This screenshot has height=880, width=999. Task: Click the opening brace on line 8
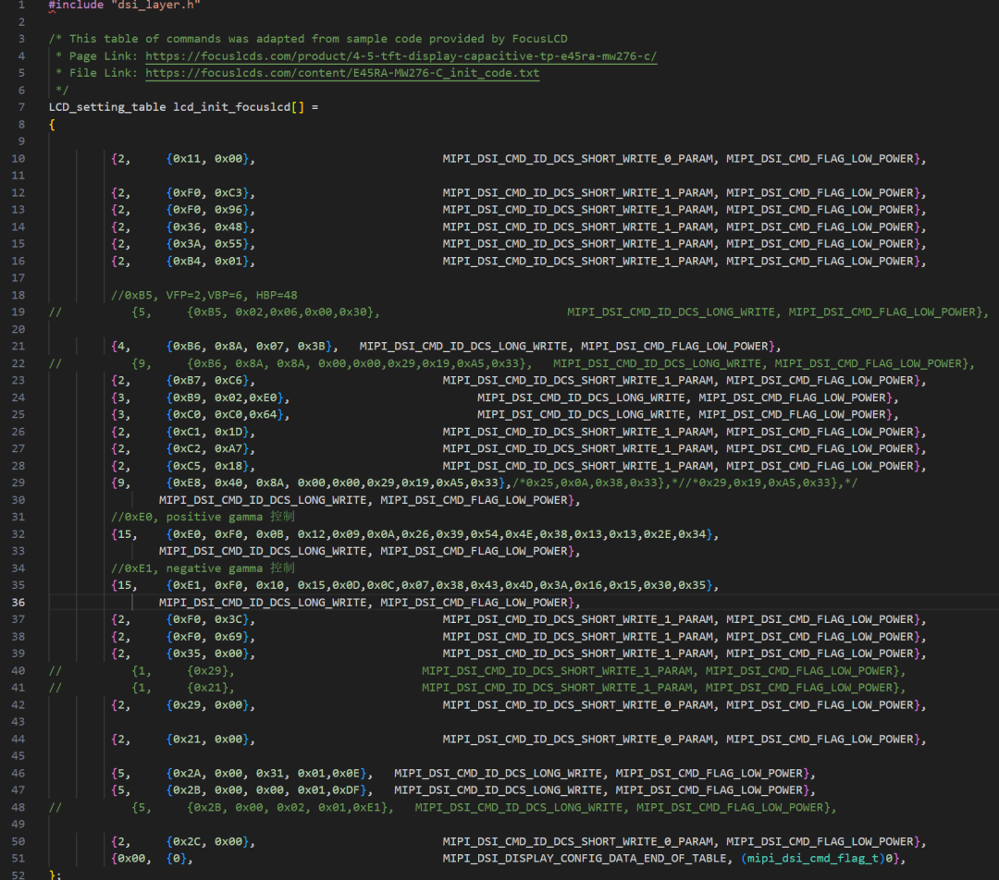(x=52, y=124)
